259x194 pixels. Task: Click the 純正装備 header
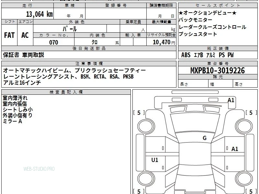(x=218, y=48)
